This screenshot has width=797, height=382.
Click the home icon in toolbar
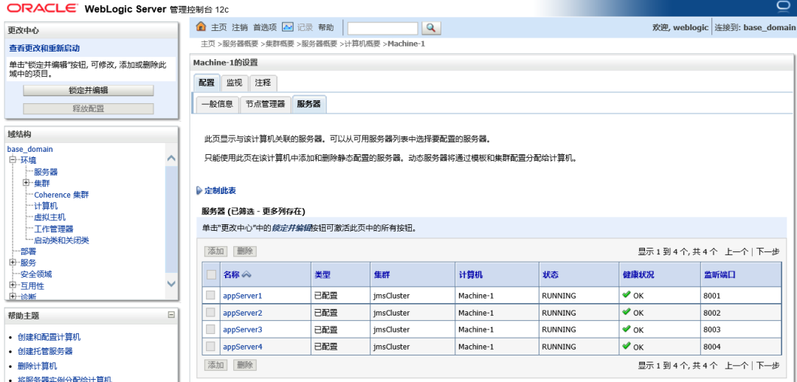(x=201, y=27)
